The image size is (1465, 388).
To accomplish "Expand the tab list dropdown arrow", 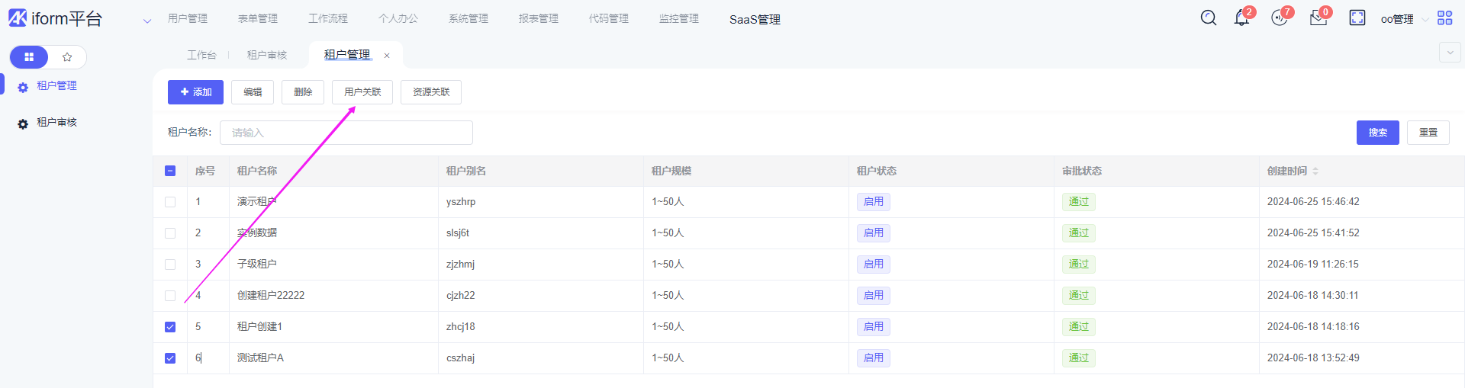I will [x=1449, y=53].
